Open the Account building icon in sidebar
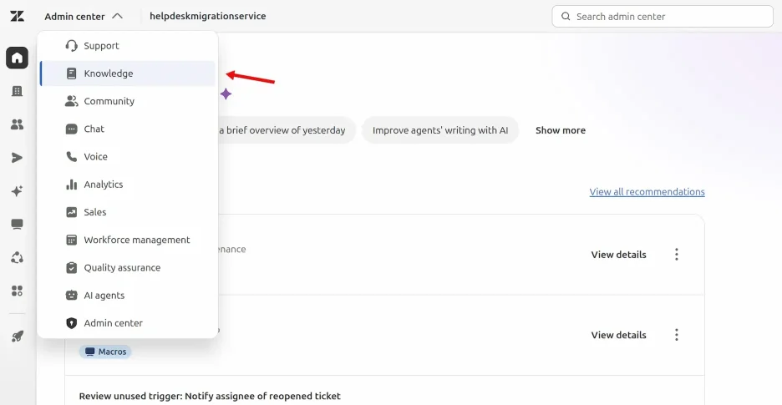 coord(17,91)
